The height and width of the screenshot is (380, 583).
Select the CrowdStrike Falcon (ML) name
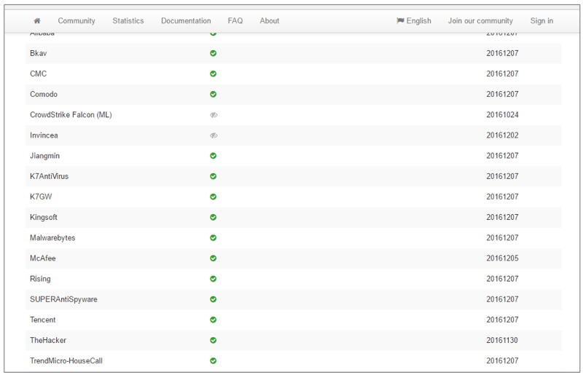71,115
